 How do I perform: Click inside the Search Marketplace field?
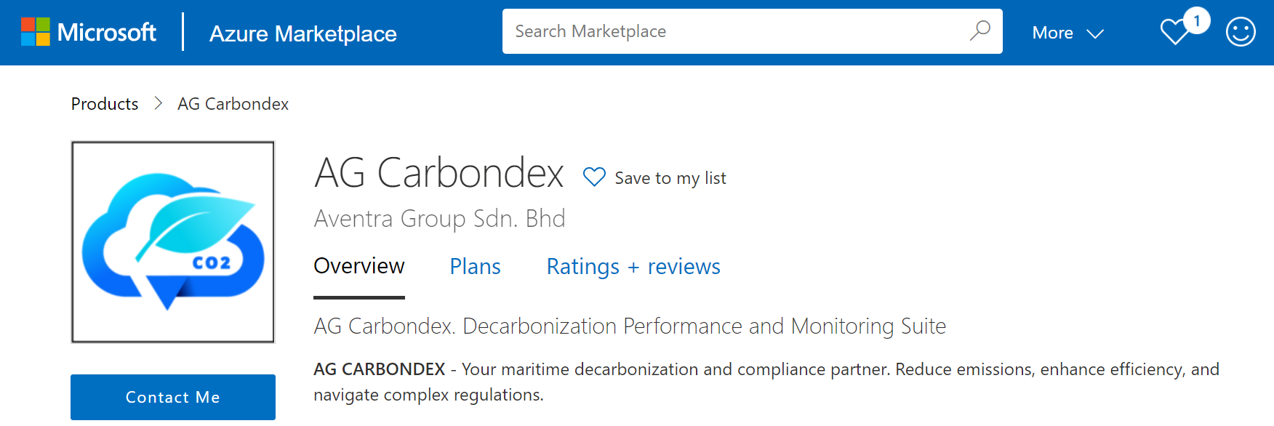pos(727,31)
